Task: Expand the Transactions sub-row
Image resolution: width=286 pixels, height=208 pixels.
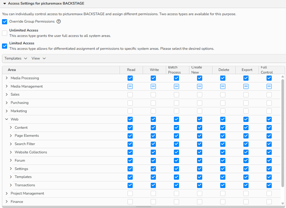Action: 11,185
